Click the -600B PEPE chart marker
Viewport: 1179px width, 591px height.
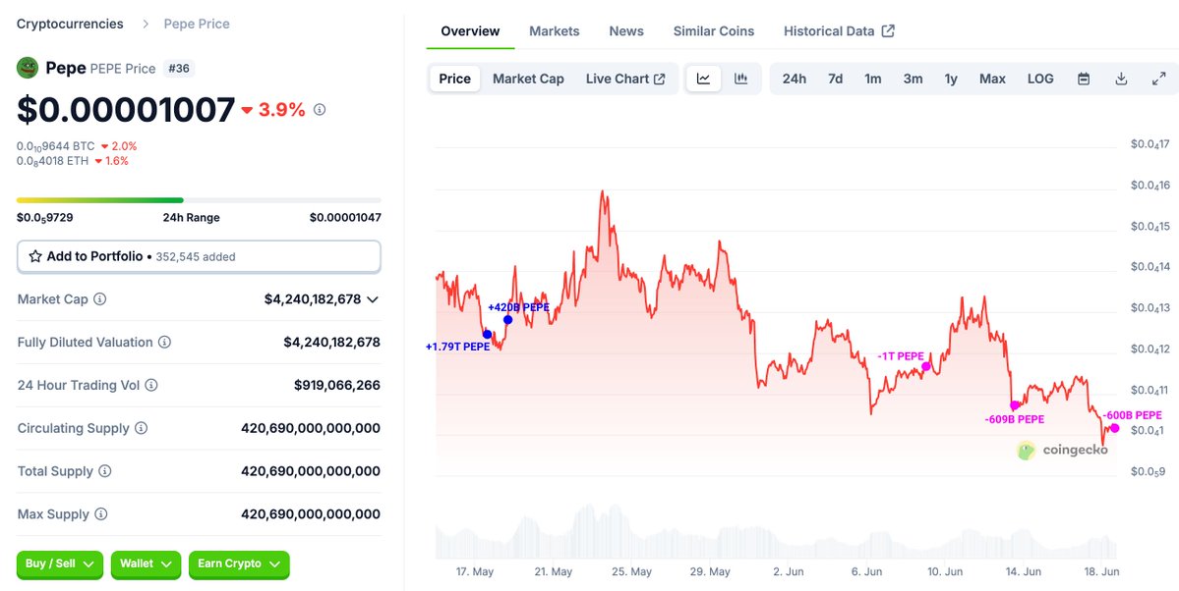coord(1114,428)
